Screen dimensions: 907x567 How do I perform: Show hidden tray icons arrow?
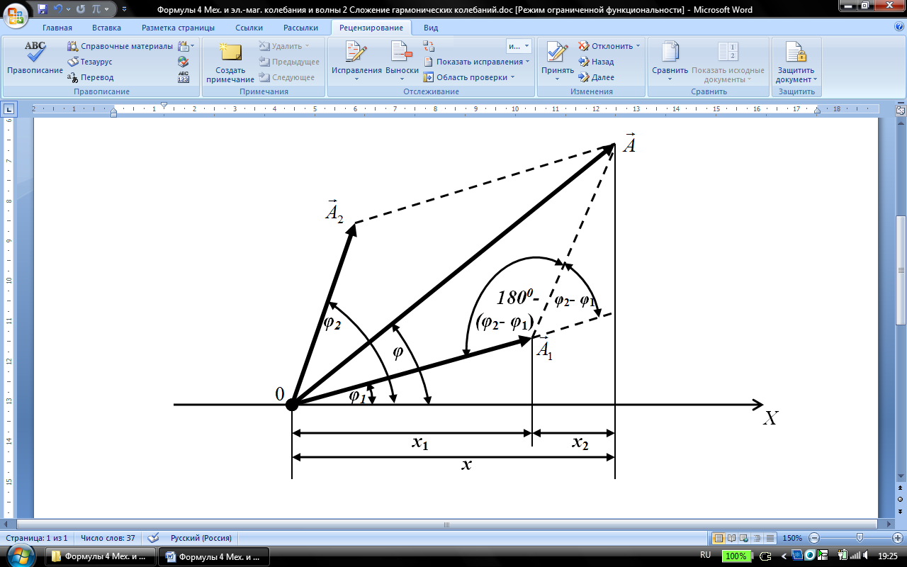(x=785, y=556)
